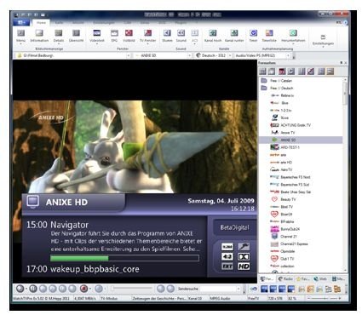The image size is (362, 315).
Task: Switch to the Radio panel tab
Action: (x=285, y=279)
